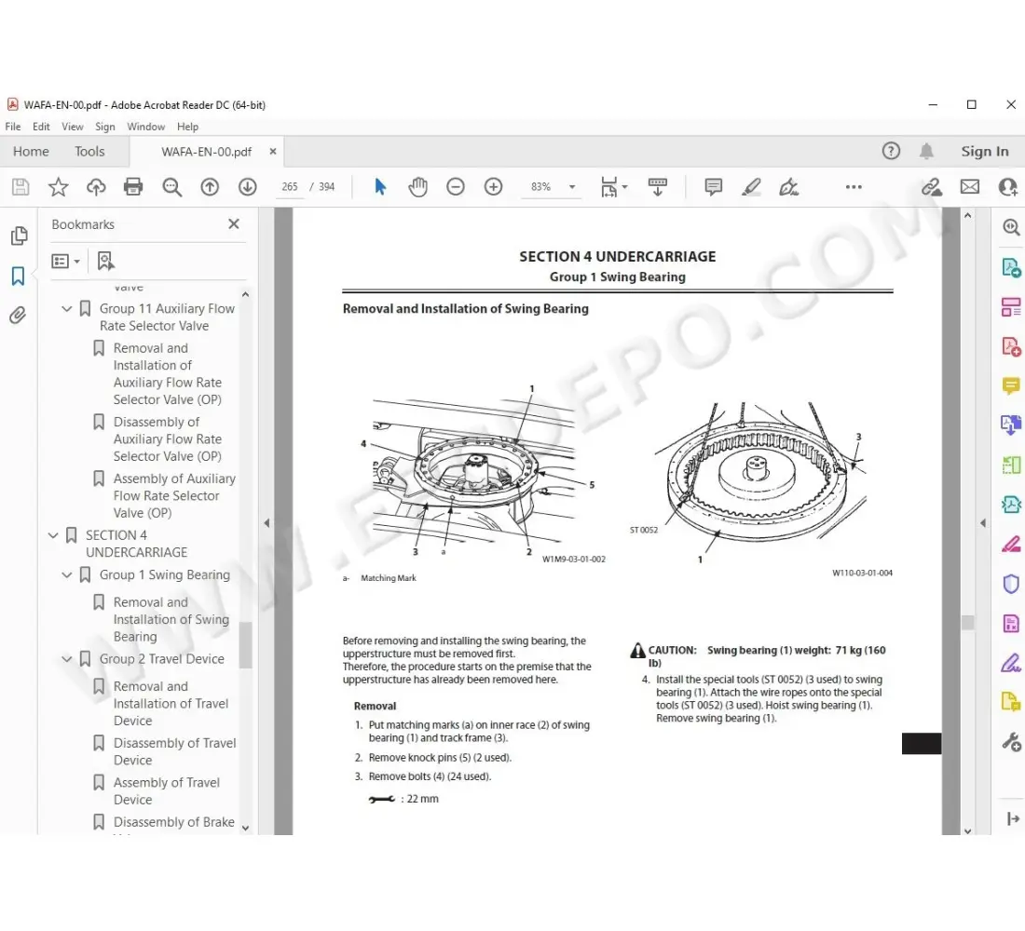Viewport: 1025px width, 931px height.
Task: Add a comment with speech bubble icon
Action: tap(713, 187)
